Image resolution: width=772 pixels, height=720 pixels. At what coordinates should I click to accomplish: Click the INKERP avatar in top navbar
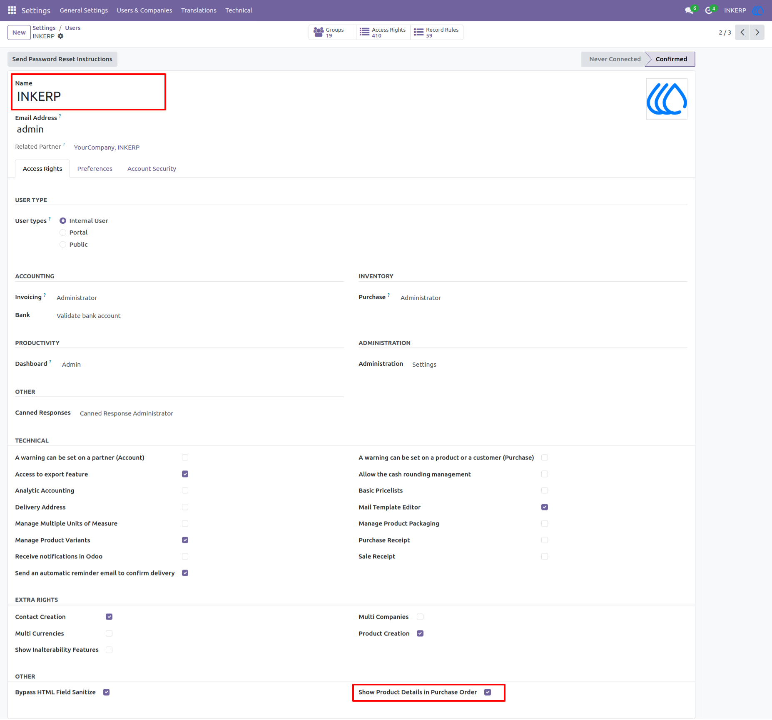click(758, 10)
